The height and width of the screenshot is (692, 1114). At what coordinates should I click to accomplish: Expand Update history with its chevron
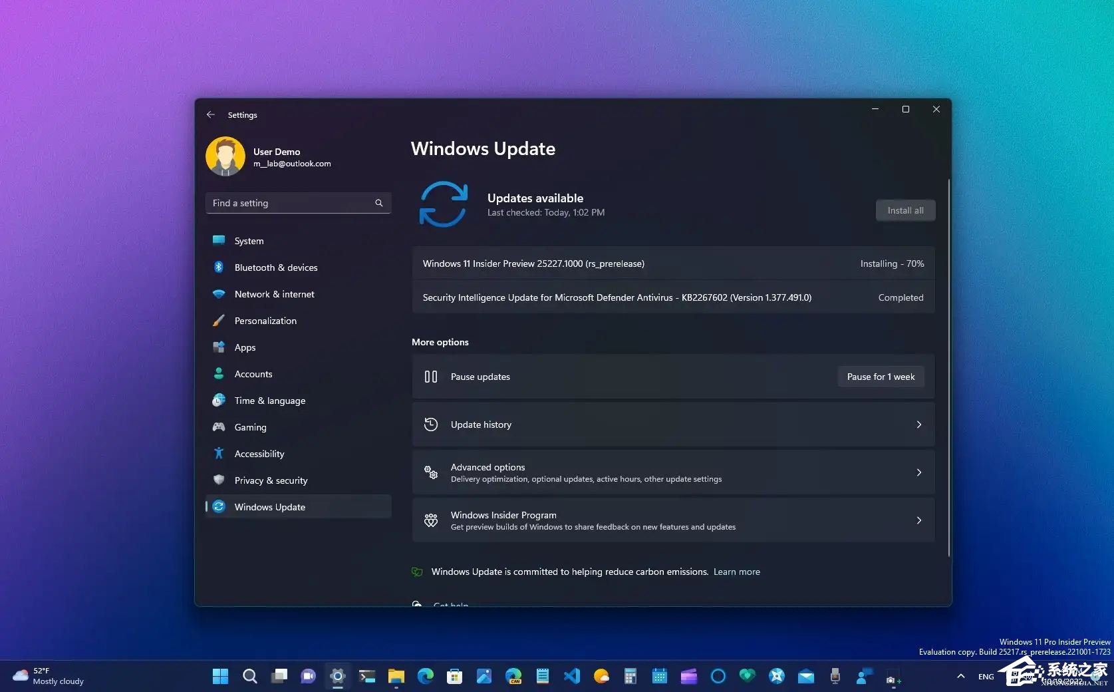tap(919, 425)
